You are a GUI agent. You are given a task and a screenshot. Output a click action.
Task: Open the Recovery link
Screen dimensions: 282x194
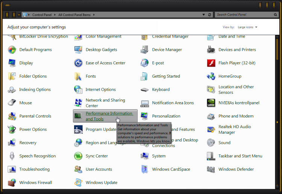pos(28,143)
